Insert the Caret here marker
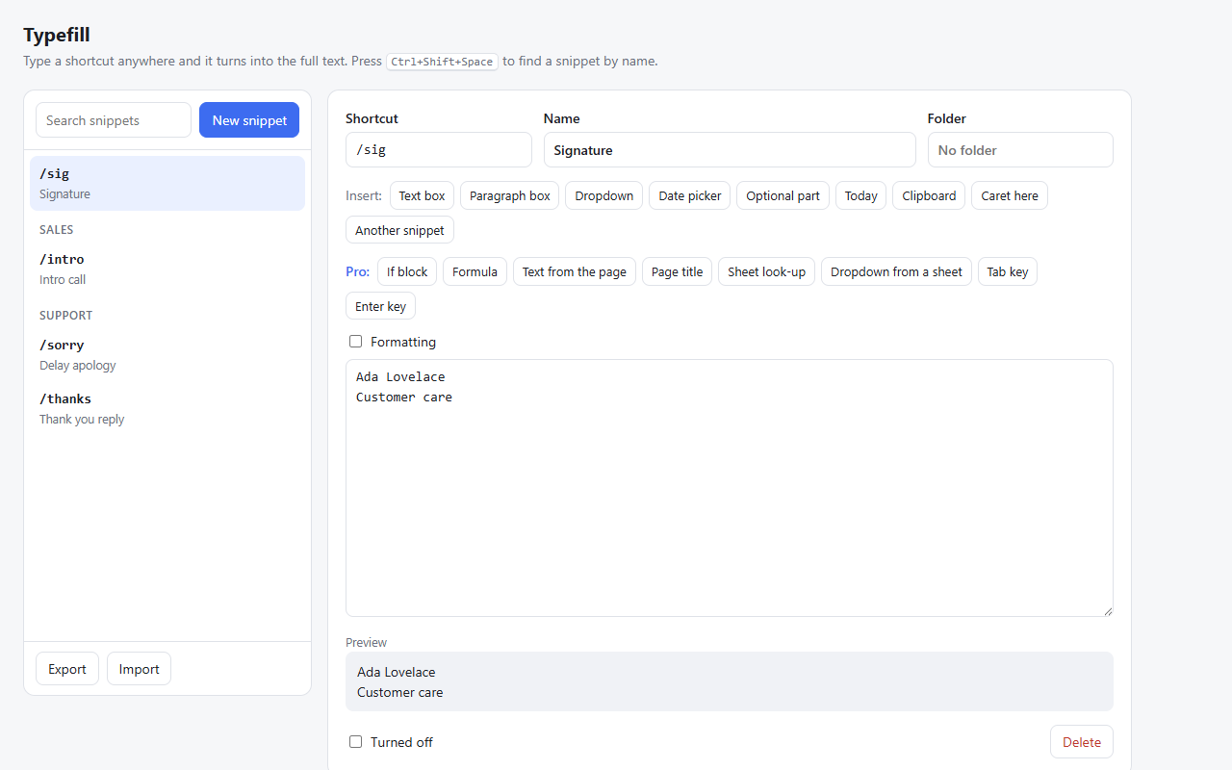The image size is (1232, 770). (1010, 195)
